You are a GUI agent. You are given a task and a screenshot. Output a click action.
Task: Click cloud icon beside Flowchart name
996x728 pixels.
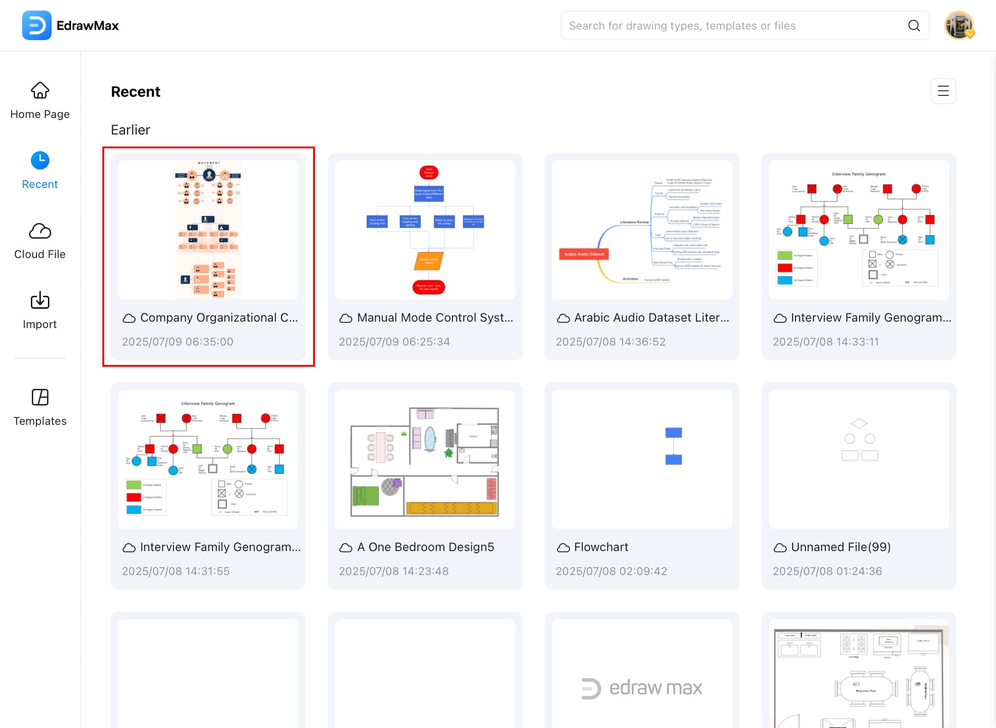pyautogui.click(x=563, y=547)
